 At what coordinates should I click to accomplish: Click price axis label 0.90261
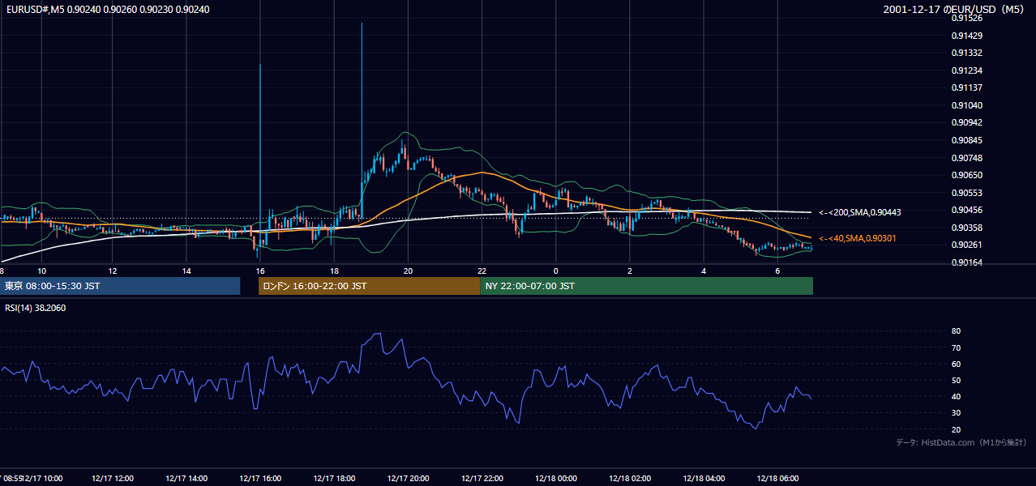[967, 245]
